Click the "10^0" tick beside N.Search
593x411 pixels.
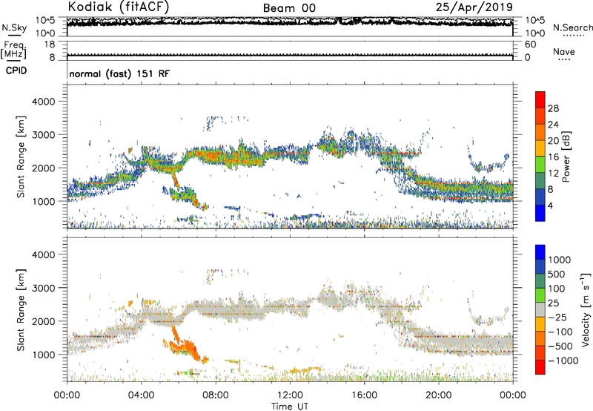535,33
